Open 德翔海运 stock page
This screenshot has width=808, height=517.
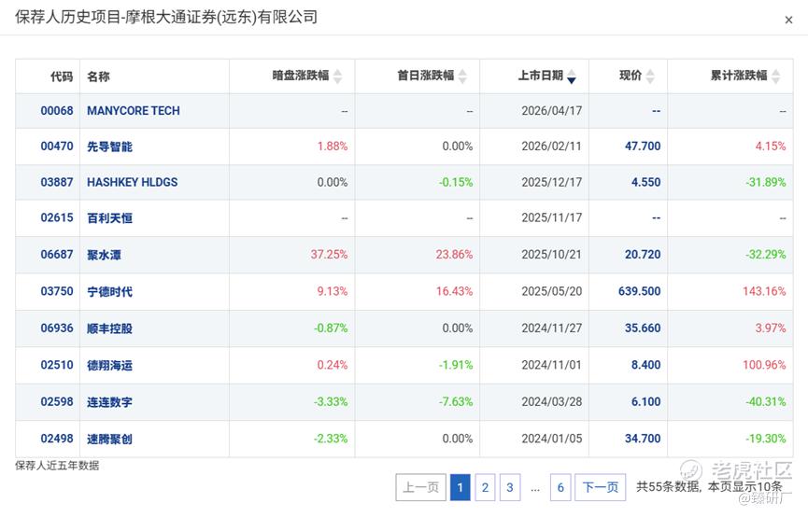109,366
